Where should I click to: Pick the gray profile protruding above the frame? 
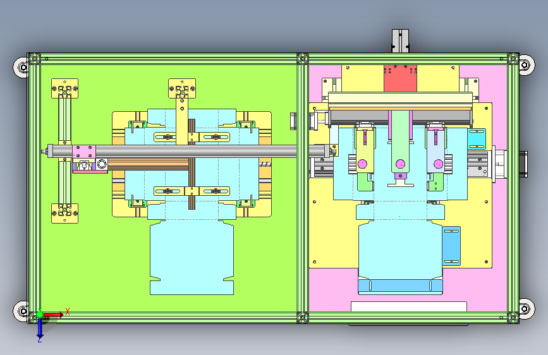click(x=401, y=41)
